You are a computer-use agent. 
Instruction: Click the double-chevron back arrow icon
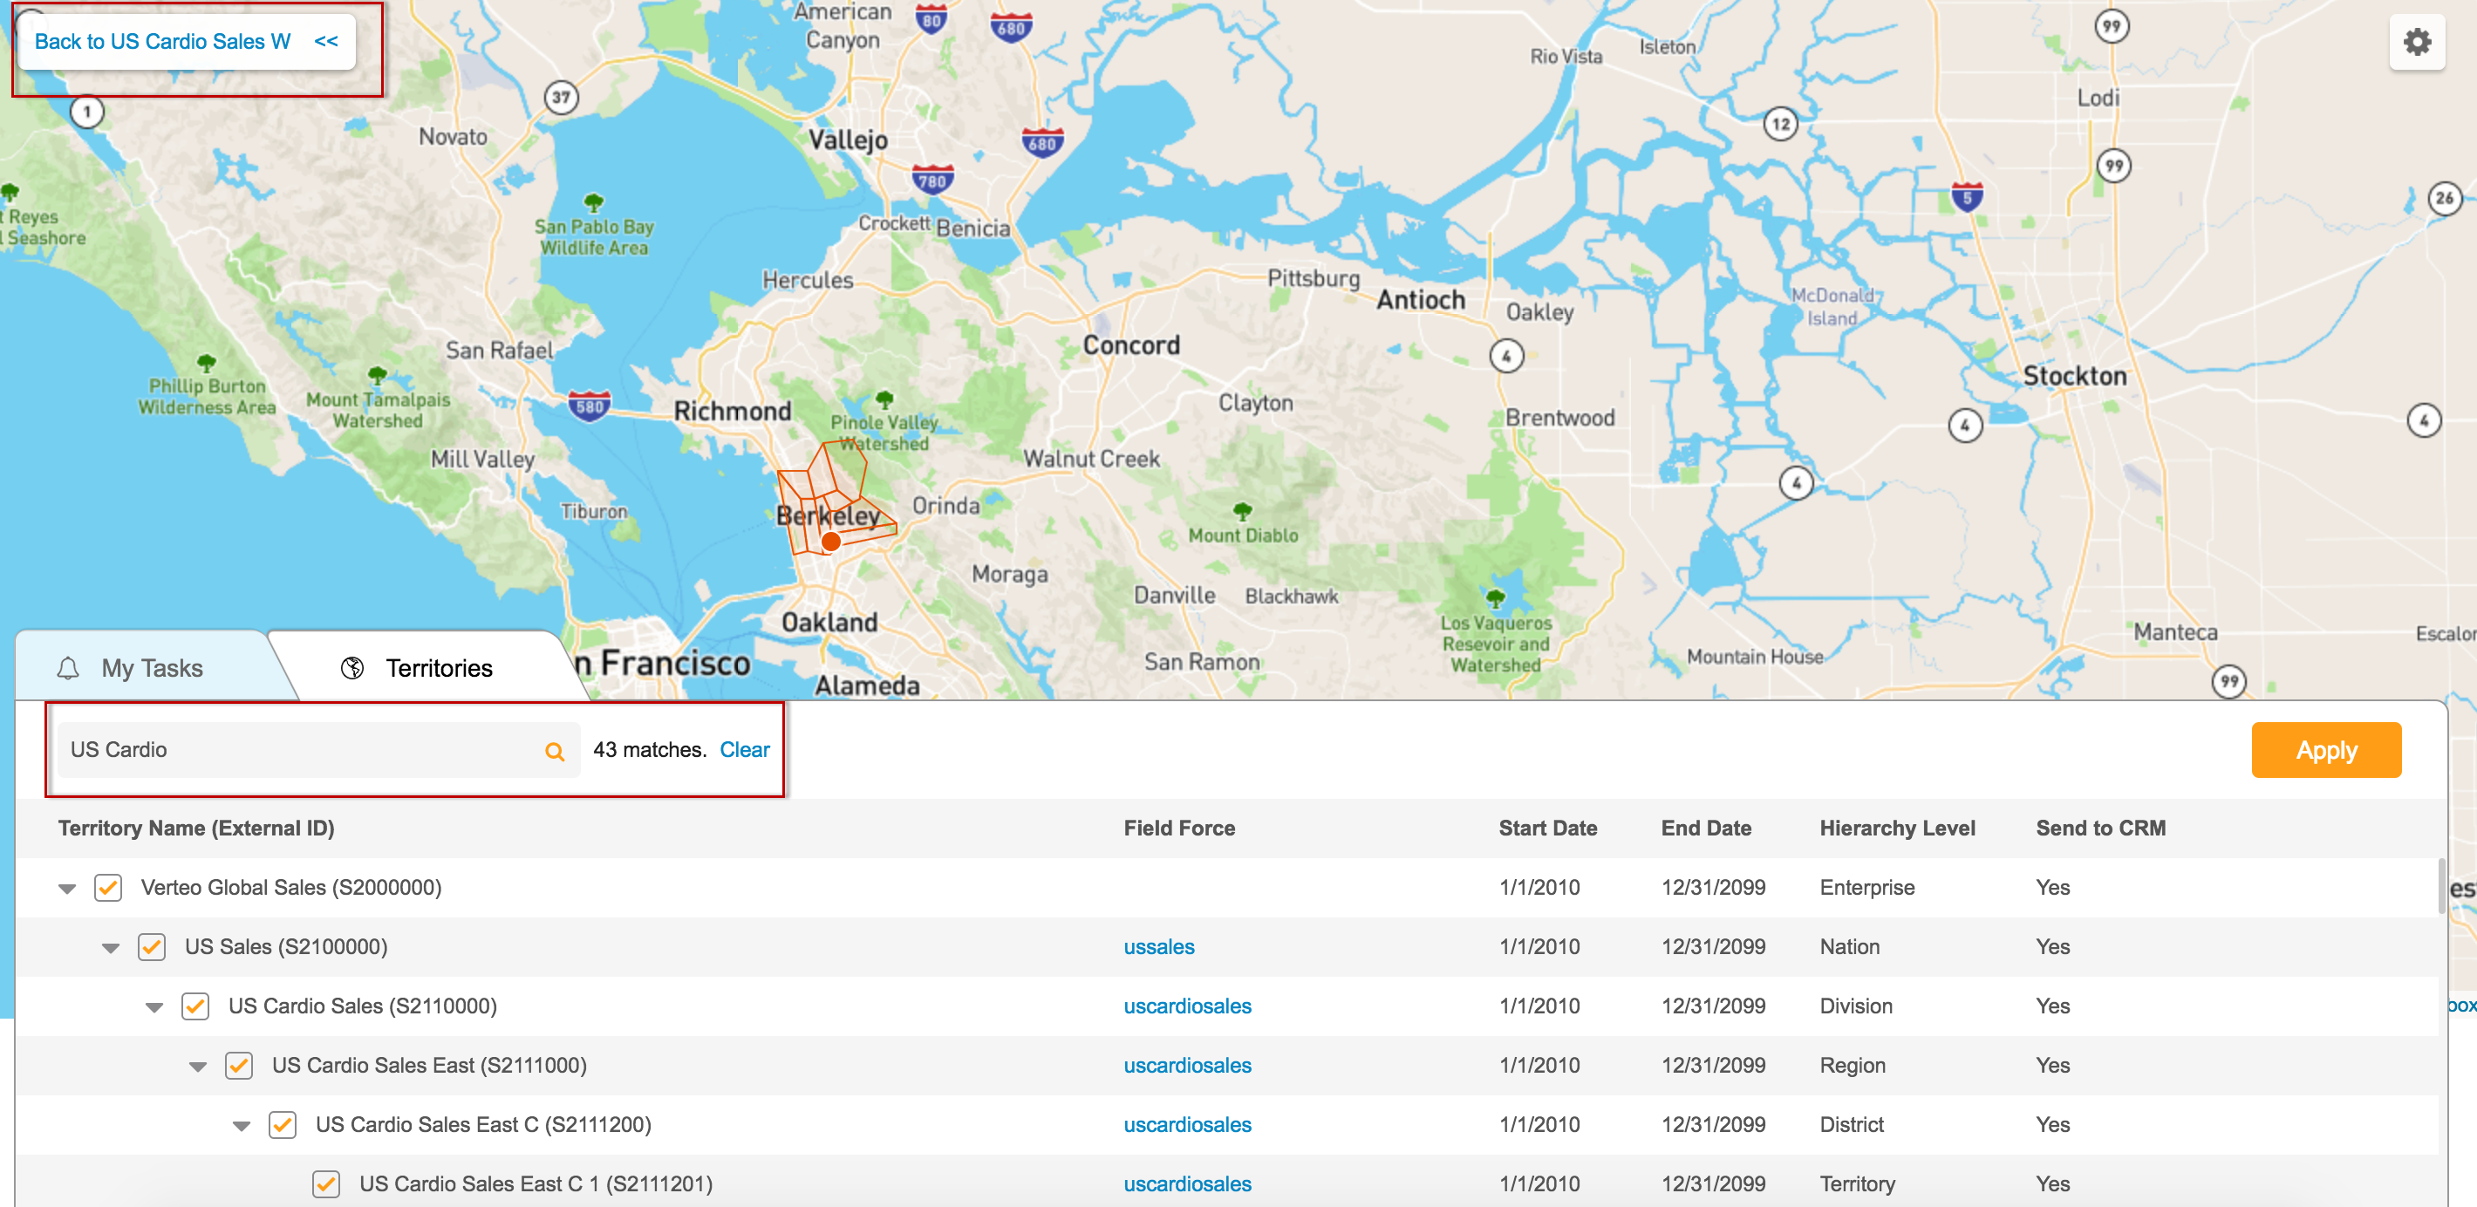point(326,41)
